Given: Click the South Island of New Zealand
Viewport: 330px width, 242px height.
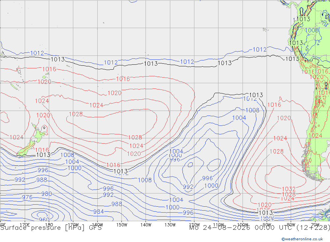Looking at the screenshot, I should (26, 149).
